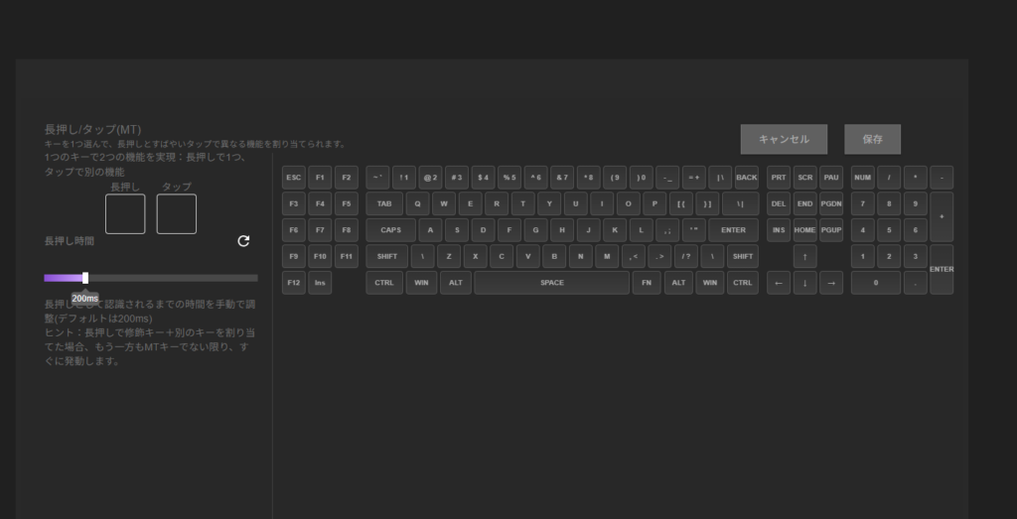Select the F12 function key

tap(294, 283)
